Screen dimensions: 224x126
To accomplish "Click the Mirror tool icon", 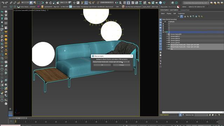I will (117, 3).
